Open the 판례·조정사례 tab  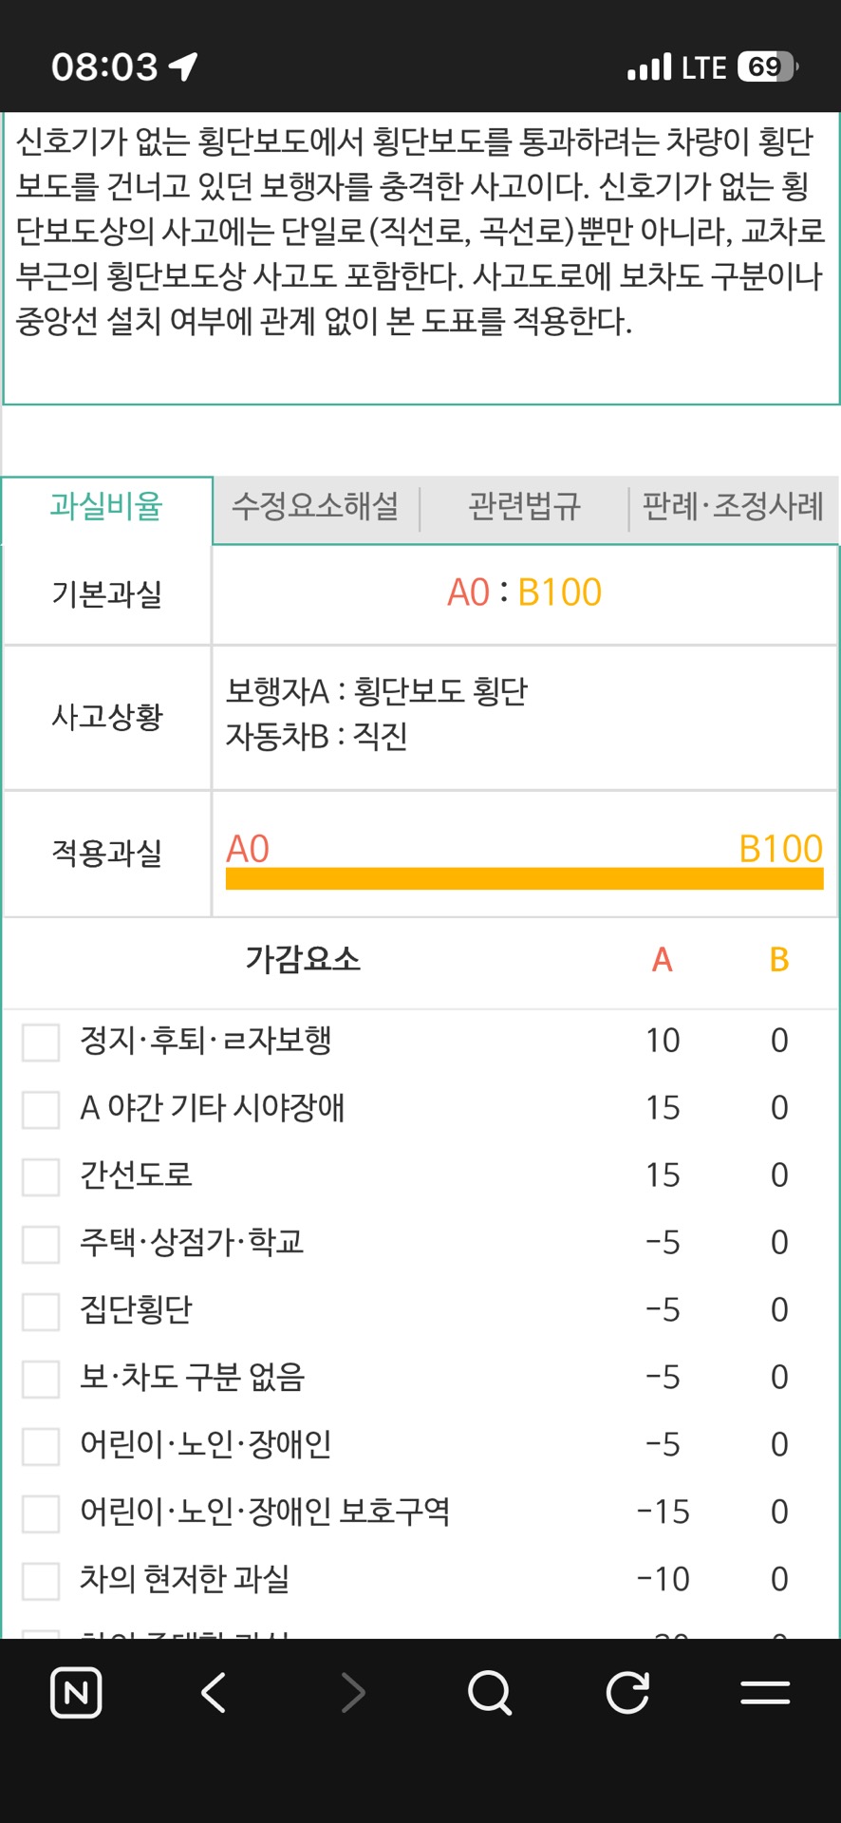tap(733, 506)
